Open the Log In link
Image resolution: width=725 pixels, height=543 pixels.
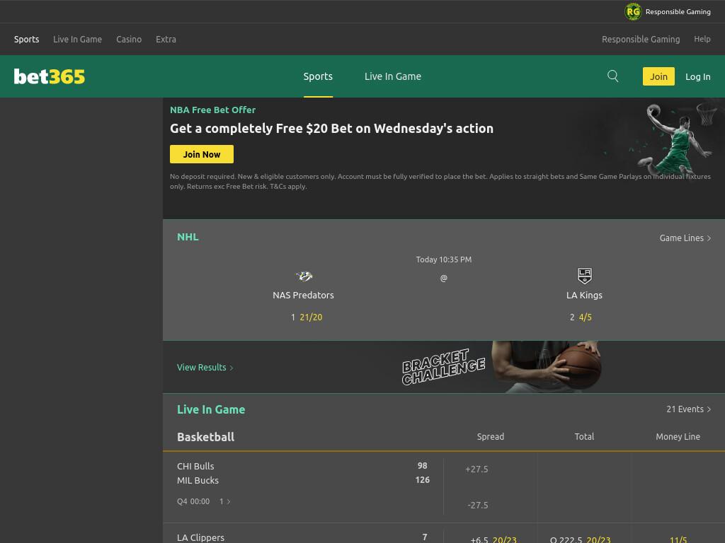click(x=697, y=76)
